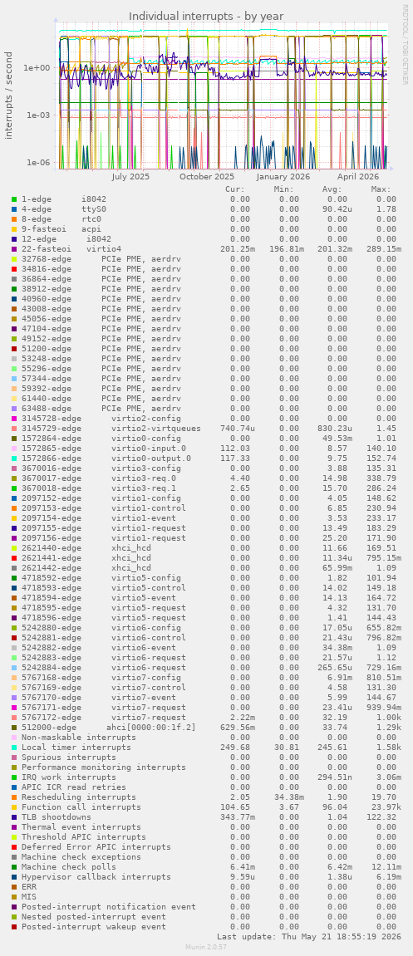This screenshot has width=413, height=956.
Task: Click the ahci[0000:00:1f.2] legend swatch
Action: [14, 728]
